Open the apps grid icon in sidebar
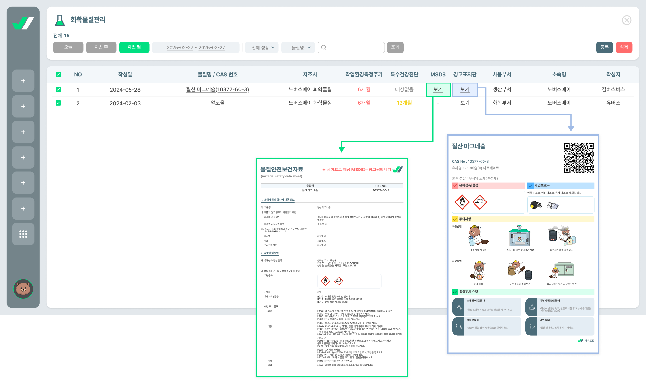 (23, 234)
